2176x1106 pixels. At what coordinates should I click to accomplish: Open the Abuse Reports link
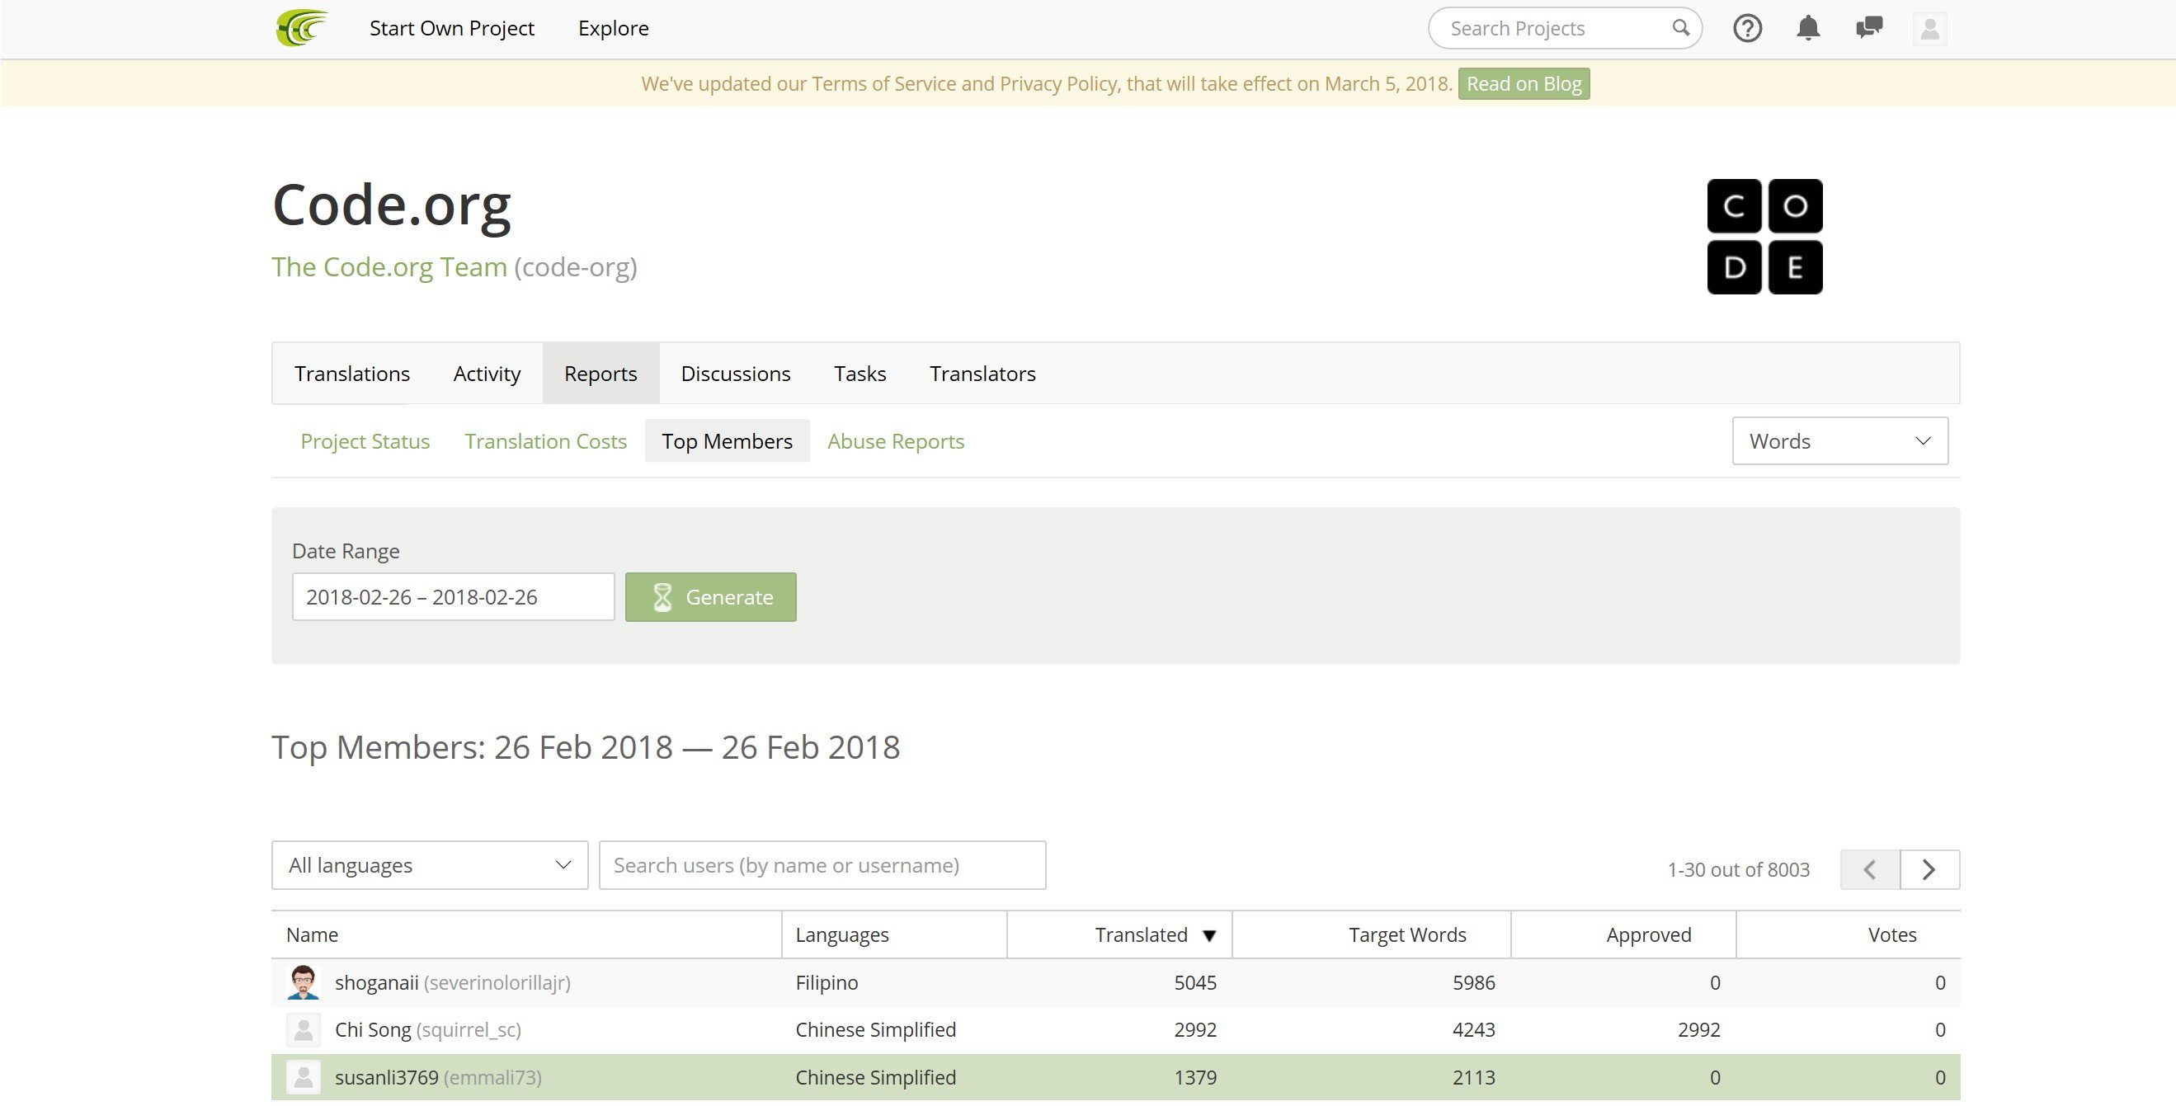896,441
